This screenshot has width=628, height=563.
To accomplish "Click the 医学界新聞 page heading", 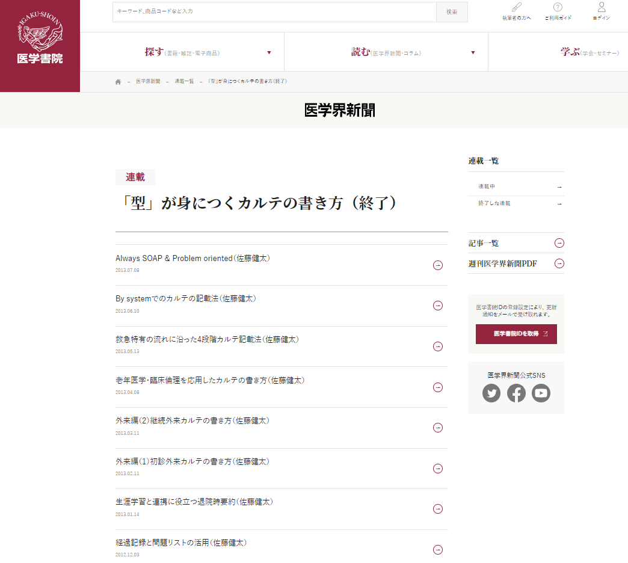I will (x=340, y=110).
